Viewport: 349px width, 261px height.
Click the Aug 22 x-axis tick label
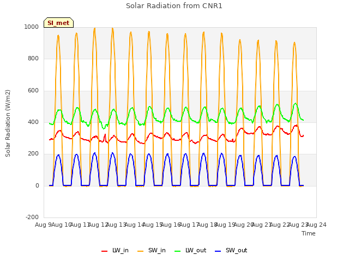tap(280, 225)
